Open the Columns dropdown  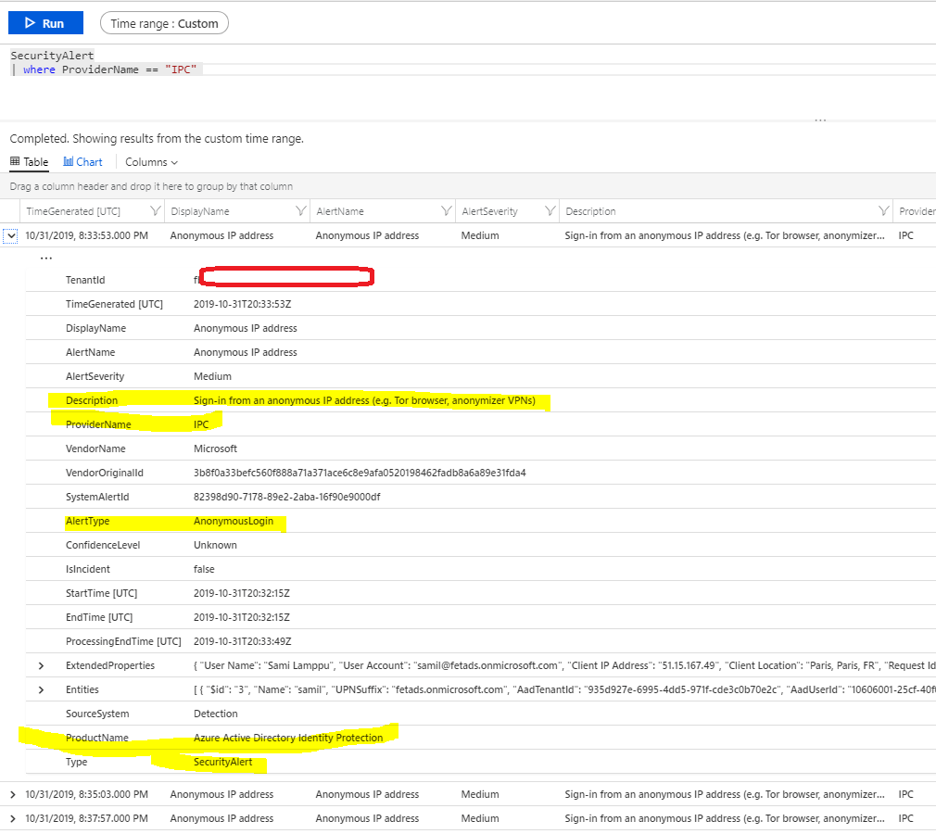(151, 162)
